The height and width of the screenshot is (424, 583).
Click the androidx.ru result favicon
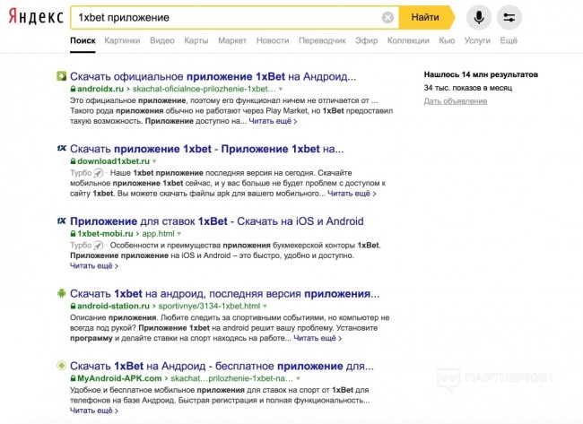tap(60, 76)
